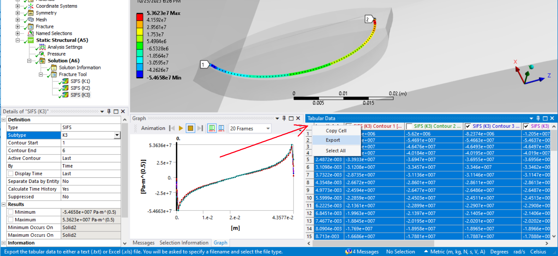Screen dimensions: 558x256
Task: Click the Mesh icon in tree
Action: coord(31,19)
